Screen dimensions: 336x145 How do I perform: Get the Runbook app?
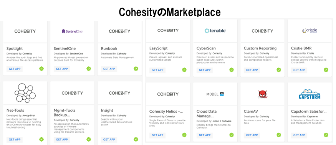(x=109, y=69)
